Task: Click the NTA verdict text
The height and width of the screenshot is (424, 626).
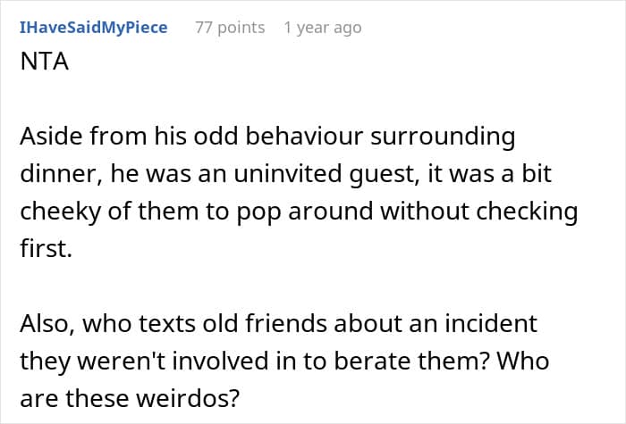Action: (x=43, y=63)
